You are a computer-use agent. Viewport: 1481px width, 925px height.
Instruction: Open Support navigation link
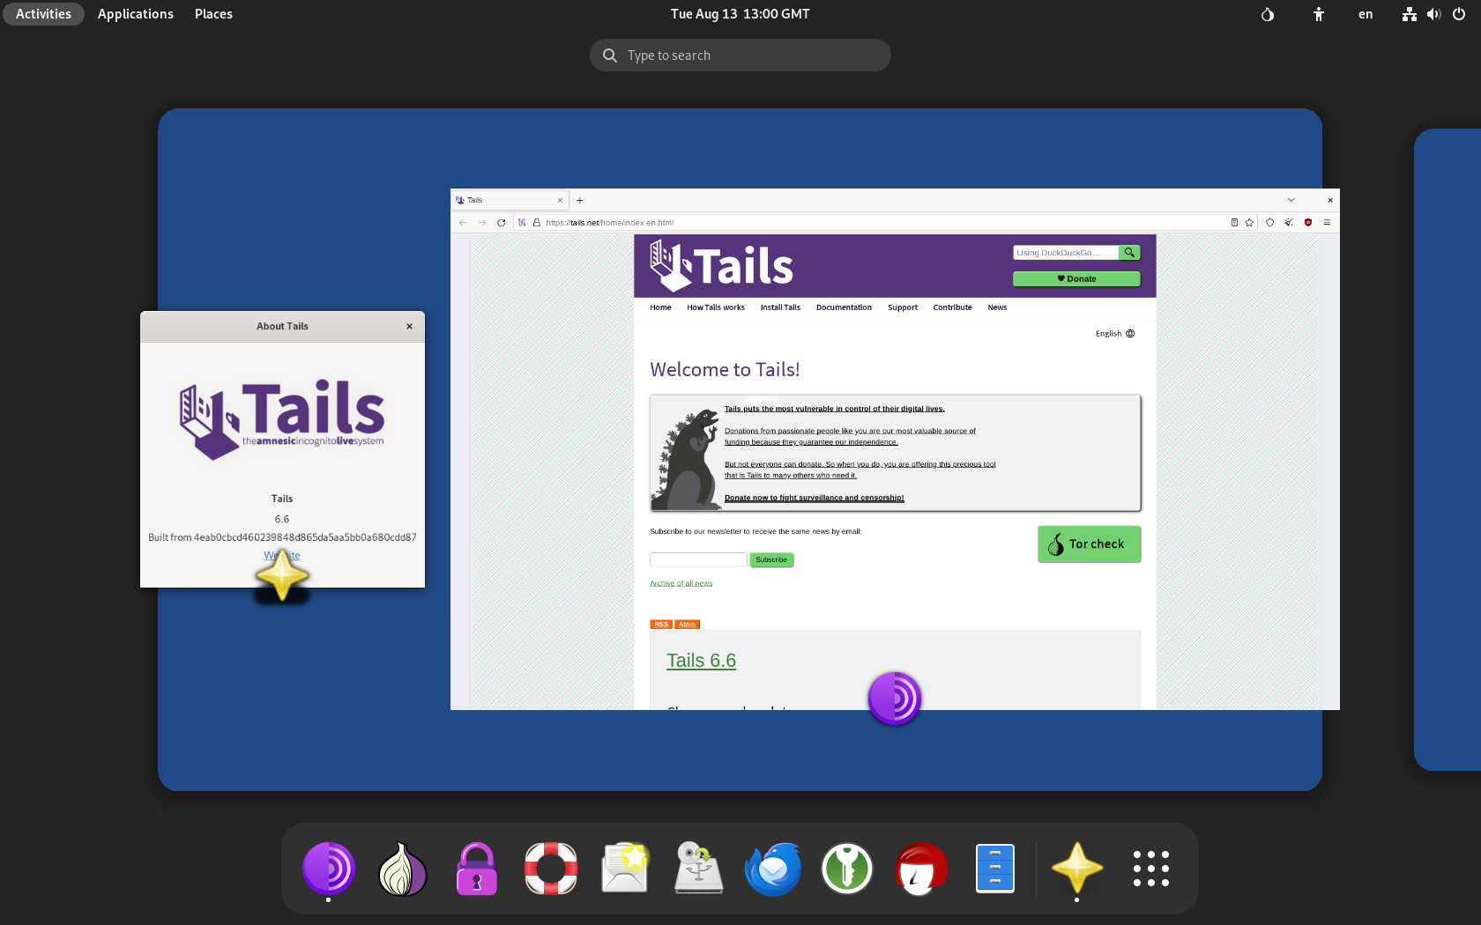pyautogui.click(x=903, y=307)
